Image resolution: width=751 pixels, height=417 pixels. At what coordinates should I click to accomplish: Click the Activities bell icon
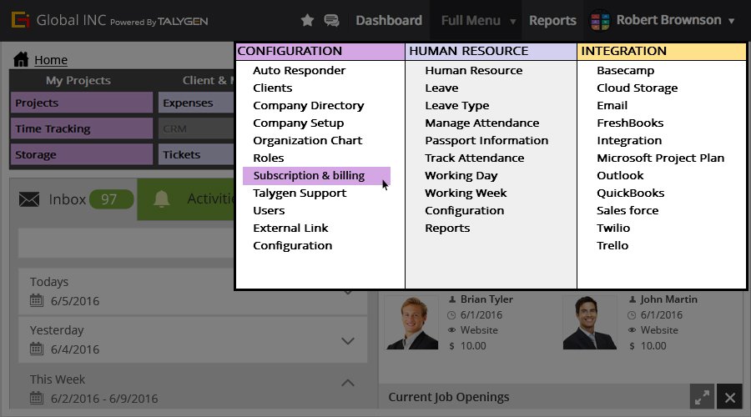coord(161,198)
